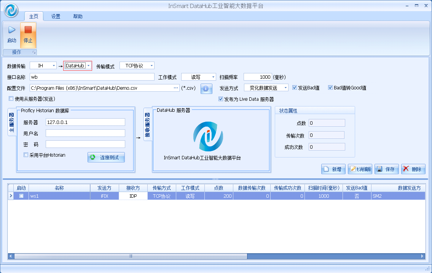Click the TCP协议 cell in ws1 row

[162, 196]
